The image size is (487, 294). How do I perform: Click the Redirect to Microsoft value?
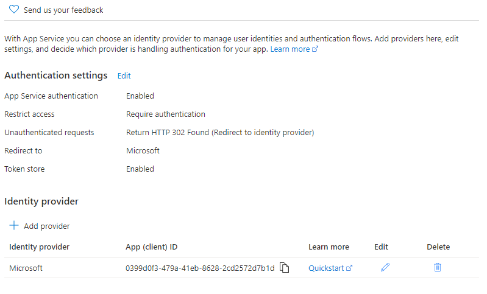143,151
